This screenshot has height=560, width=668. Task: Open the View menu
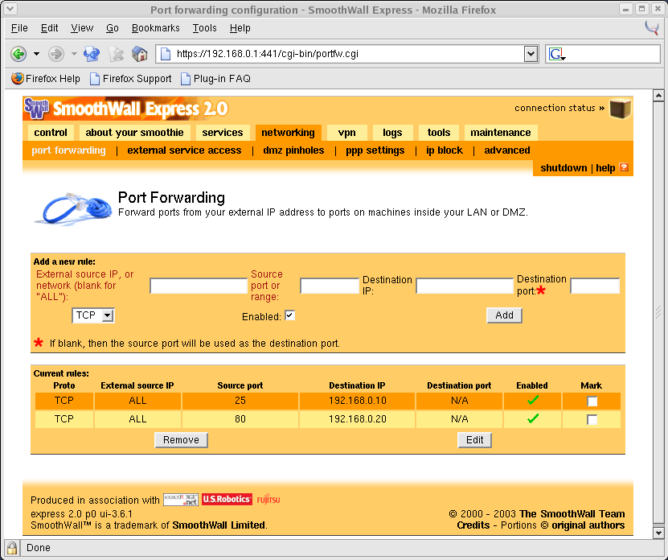pyautogui.click(x=82, y=28)
